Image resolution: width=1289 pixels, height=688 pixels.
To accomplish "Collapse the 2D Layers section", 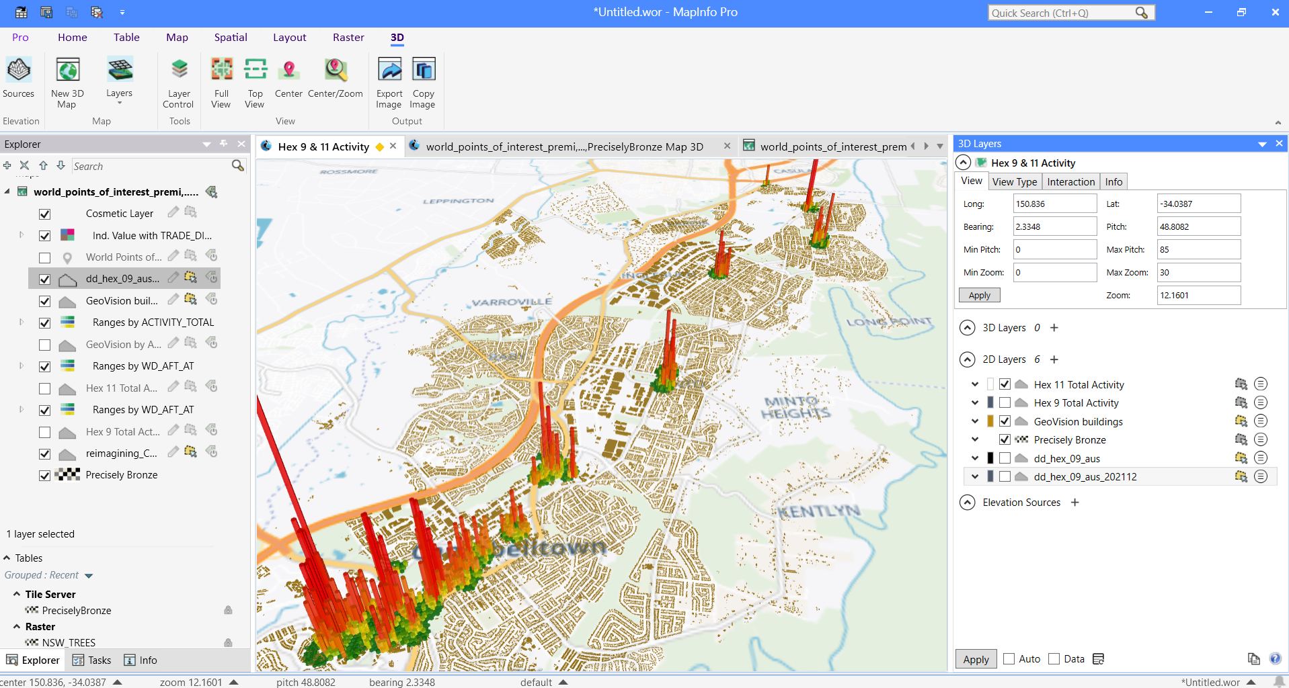I will point(967,359).
